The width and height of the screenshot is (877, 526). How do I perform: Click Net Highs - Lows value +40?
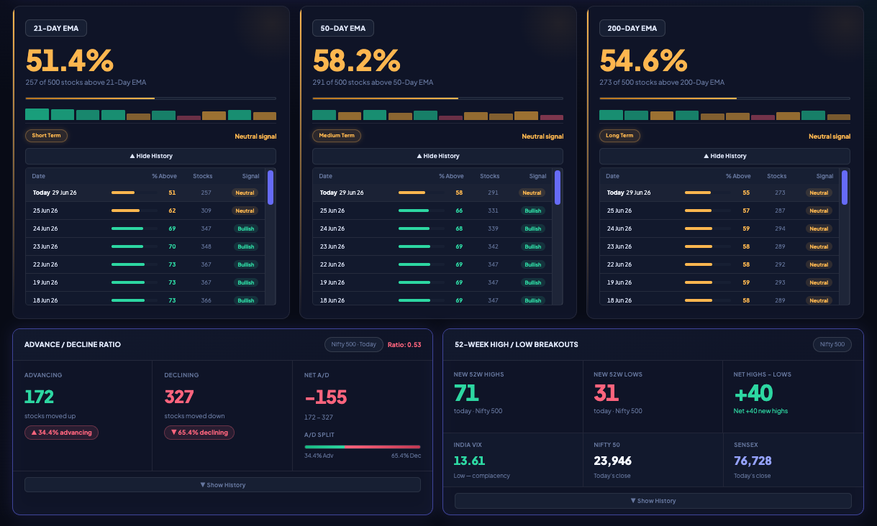(x=753, y=392)
